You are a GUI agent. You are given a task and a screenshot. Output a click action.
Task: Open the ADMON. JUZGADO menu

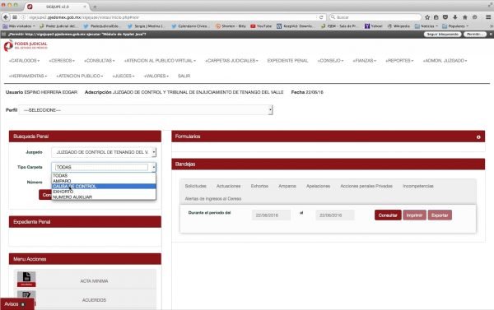tap(445, 60)
